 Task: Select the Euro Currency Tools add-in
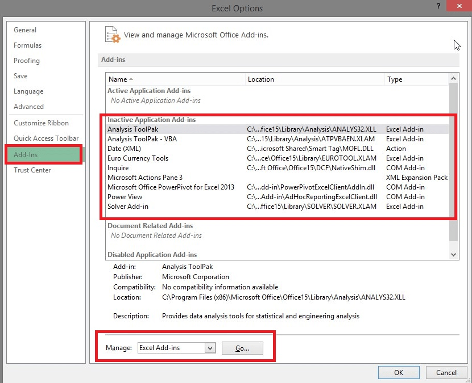click(x=138, y=158)
